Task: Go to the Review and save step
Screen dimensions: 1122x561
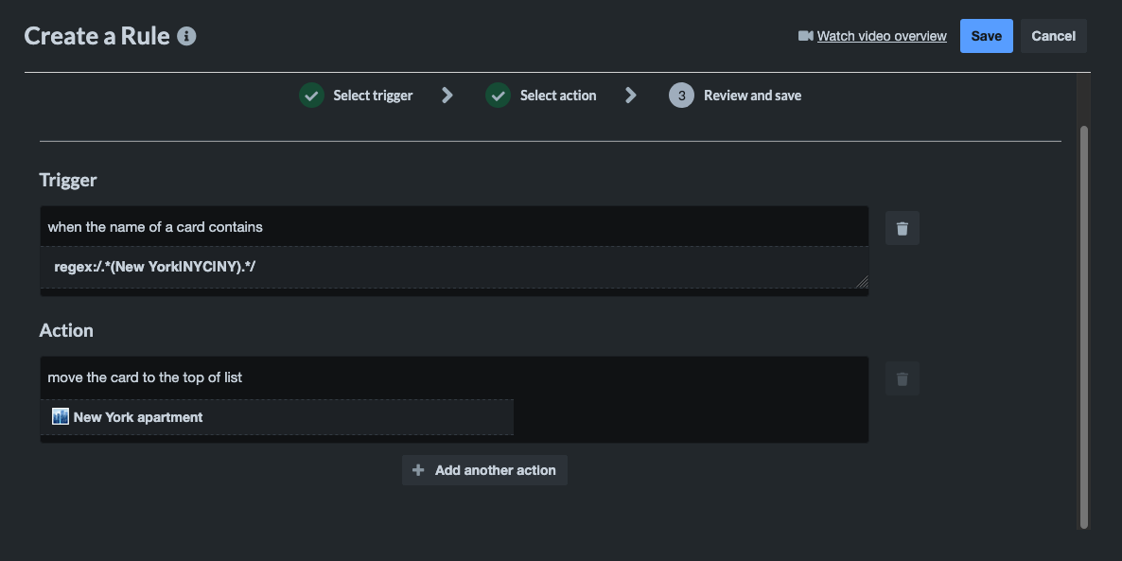Action: pyautogui.click(x=751, y=95)
